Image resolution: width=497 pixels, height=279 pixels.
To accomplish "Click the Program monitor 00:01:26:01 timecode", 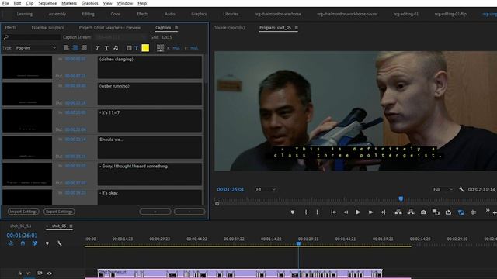I will [231, 189].
